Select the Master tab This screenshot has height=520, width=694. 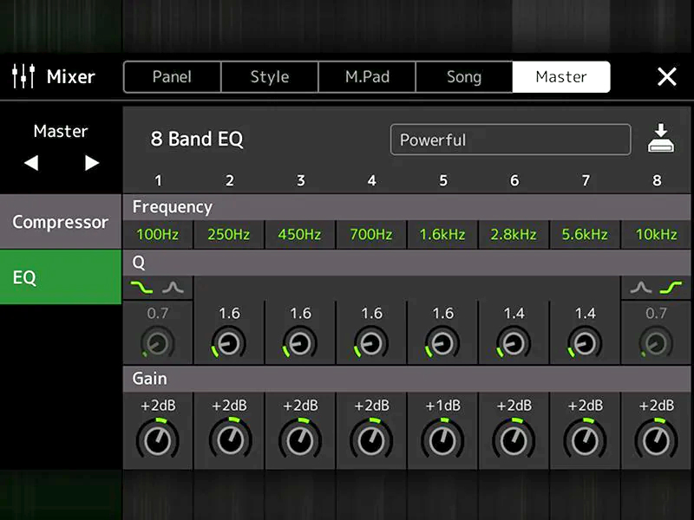[561, 77]
